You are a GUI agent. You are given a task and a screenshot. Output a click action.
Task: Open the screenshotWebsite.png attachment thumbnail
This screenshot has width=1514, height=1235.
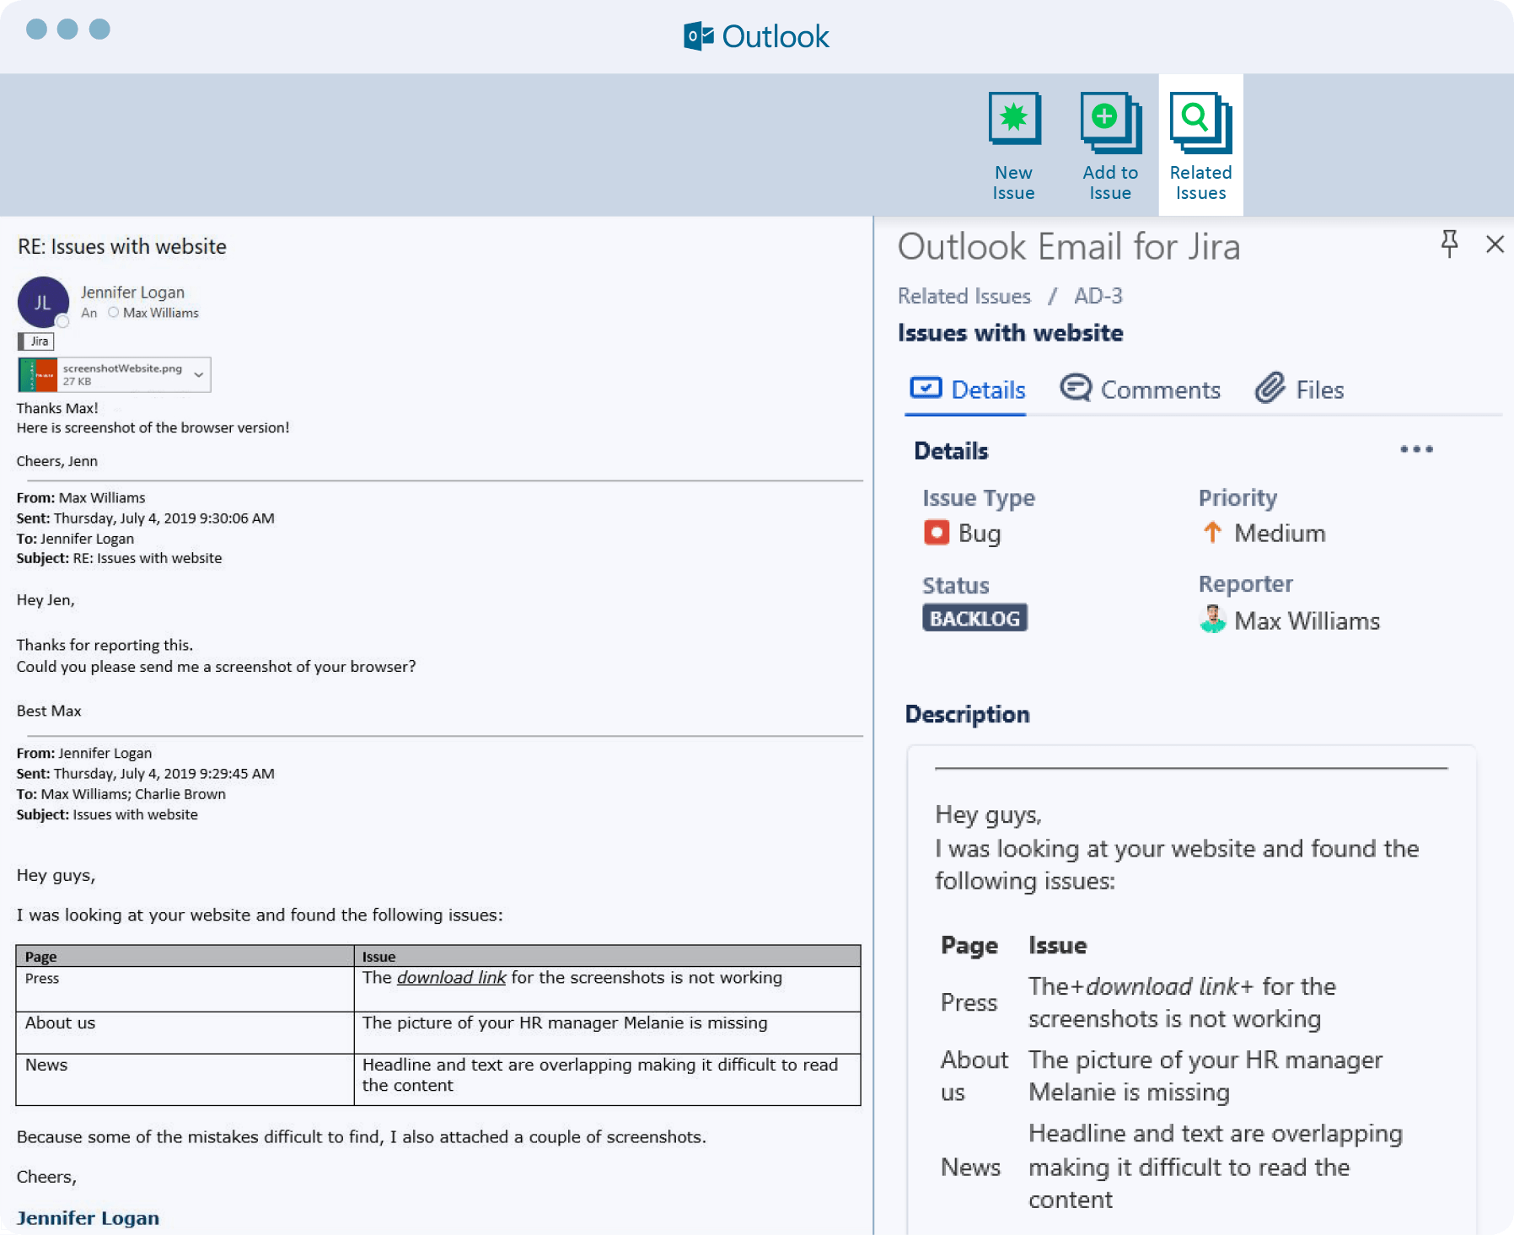pos(39,374)
